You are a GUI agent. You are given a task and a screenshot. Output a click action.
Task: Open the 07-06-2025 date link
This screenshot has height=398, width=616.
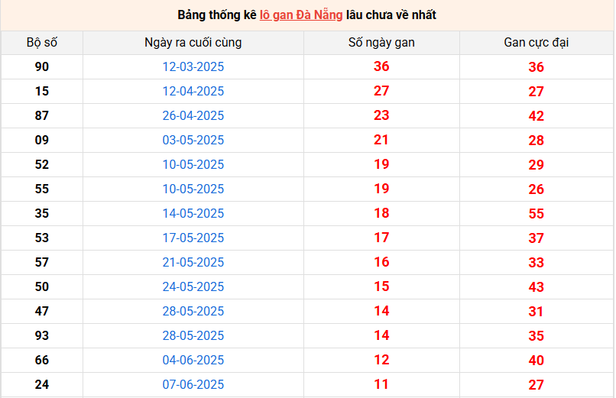pyautogui.click(x=193, y=385)
